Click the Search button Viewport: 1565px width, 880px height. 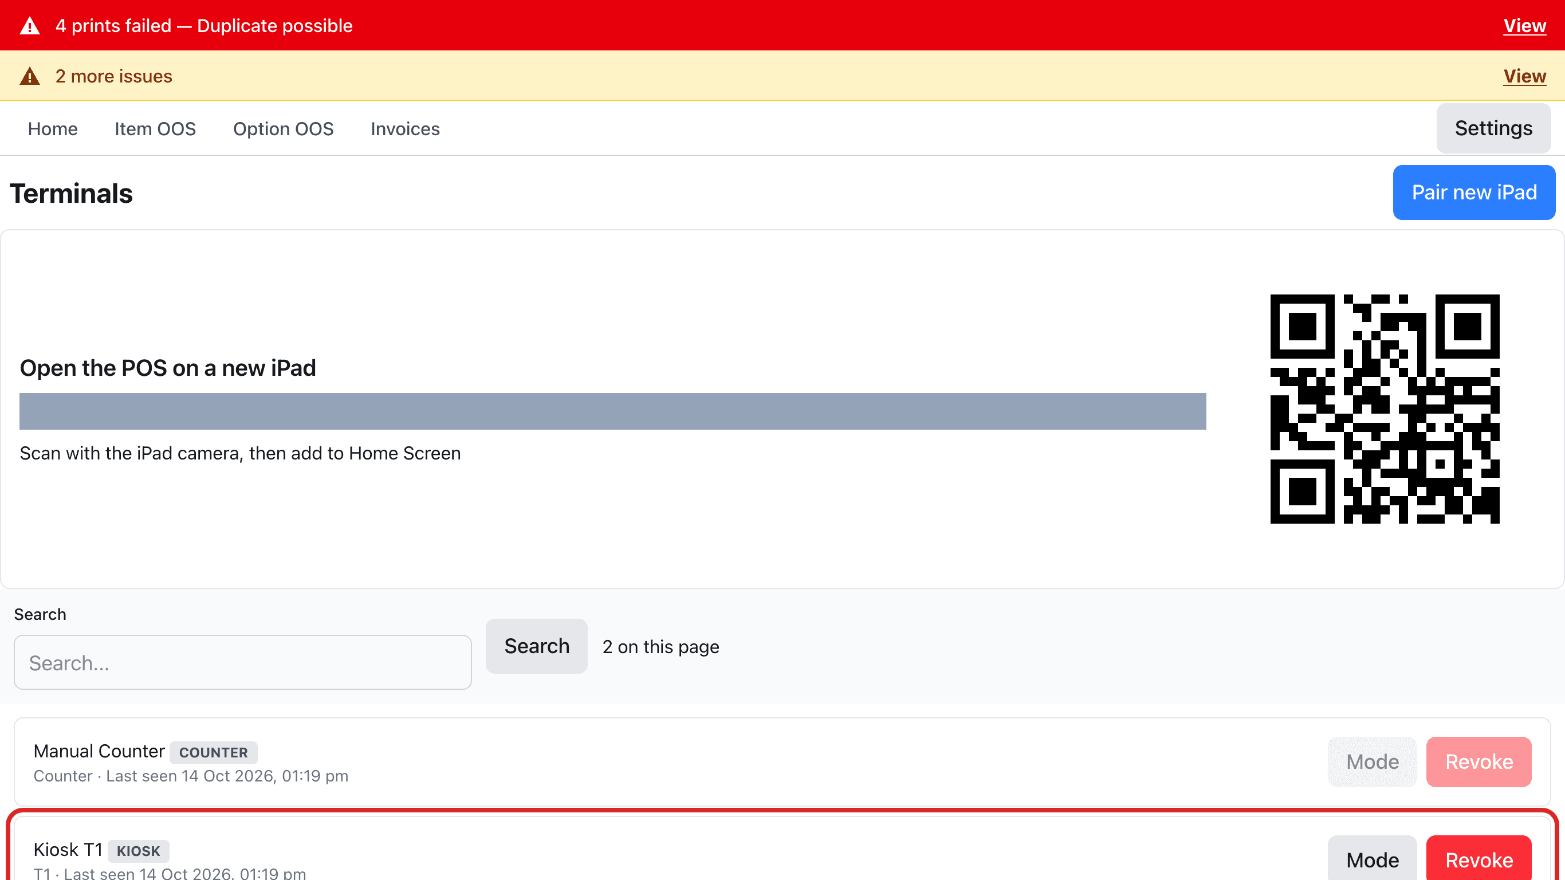click(x=536, y=646)
